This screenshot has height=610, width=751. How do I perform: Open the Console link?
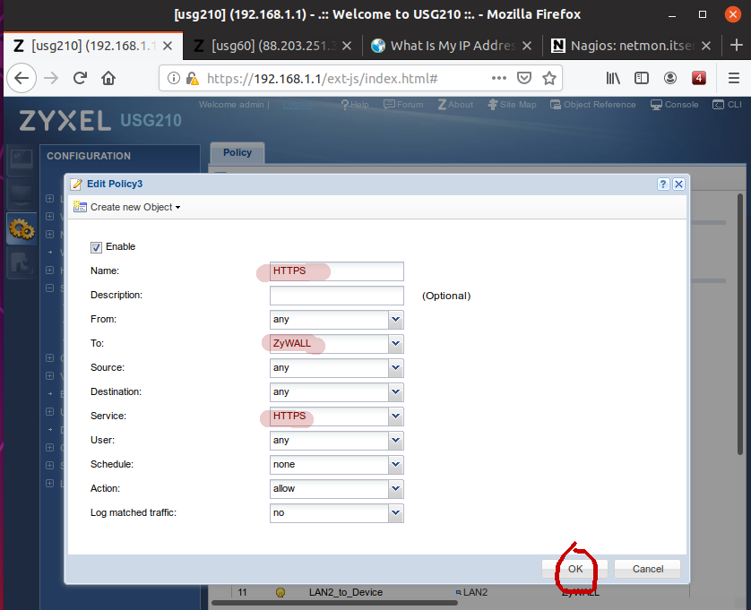[x=674, y=105]
